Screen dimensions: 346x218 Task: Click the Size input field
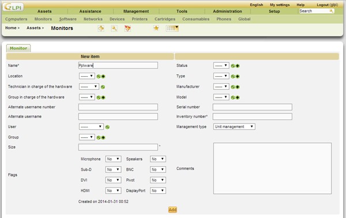[x=118, y=147]
